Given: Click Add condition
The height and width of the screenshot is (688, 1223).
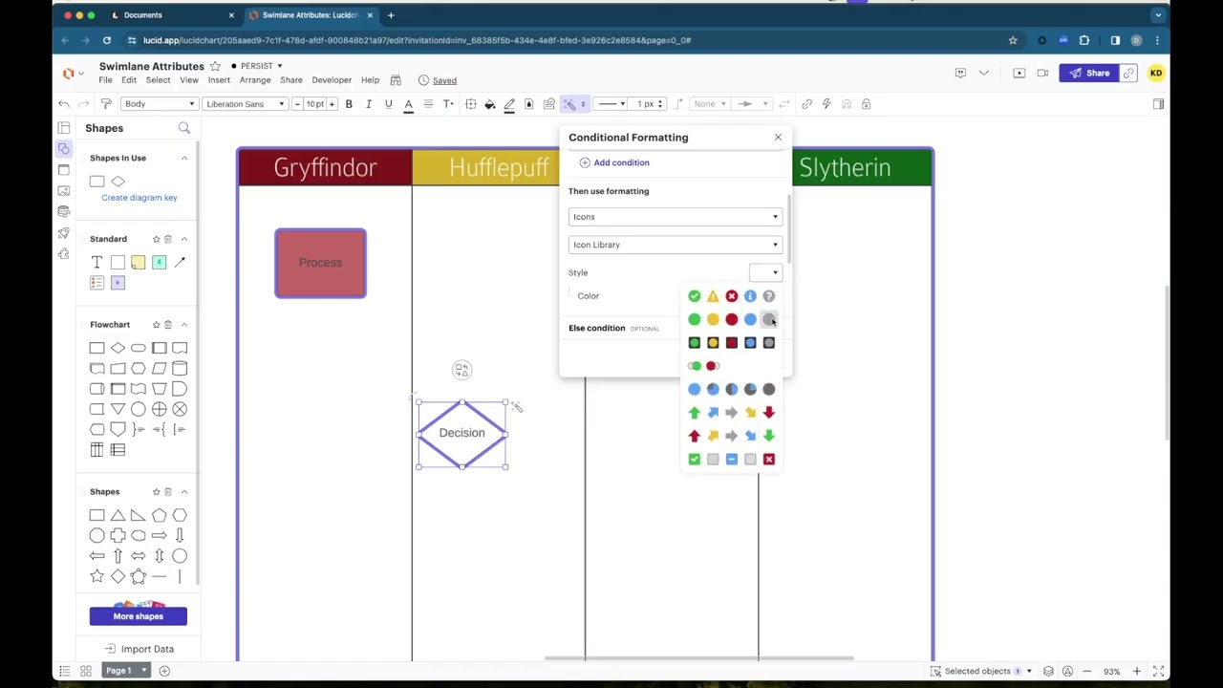Looking at the screenshot, I should [x=614, y=162].
